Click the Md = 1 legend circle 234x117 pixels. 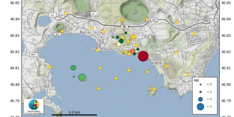tap(200, 92)
